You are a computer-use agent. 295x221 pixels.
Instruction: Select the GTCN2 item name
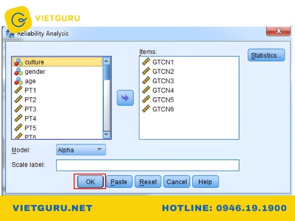163,71
